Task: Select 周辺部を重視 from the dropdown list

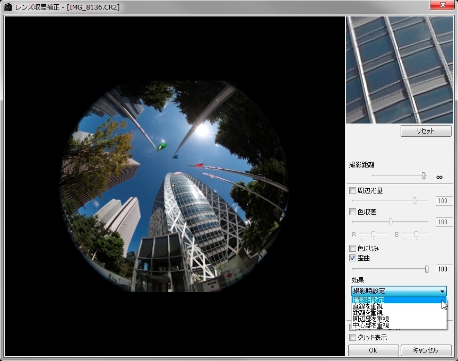Action: [x=399, y=319]
